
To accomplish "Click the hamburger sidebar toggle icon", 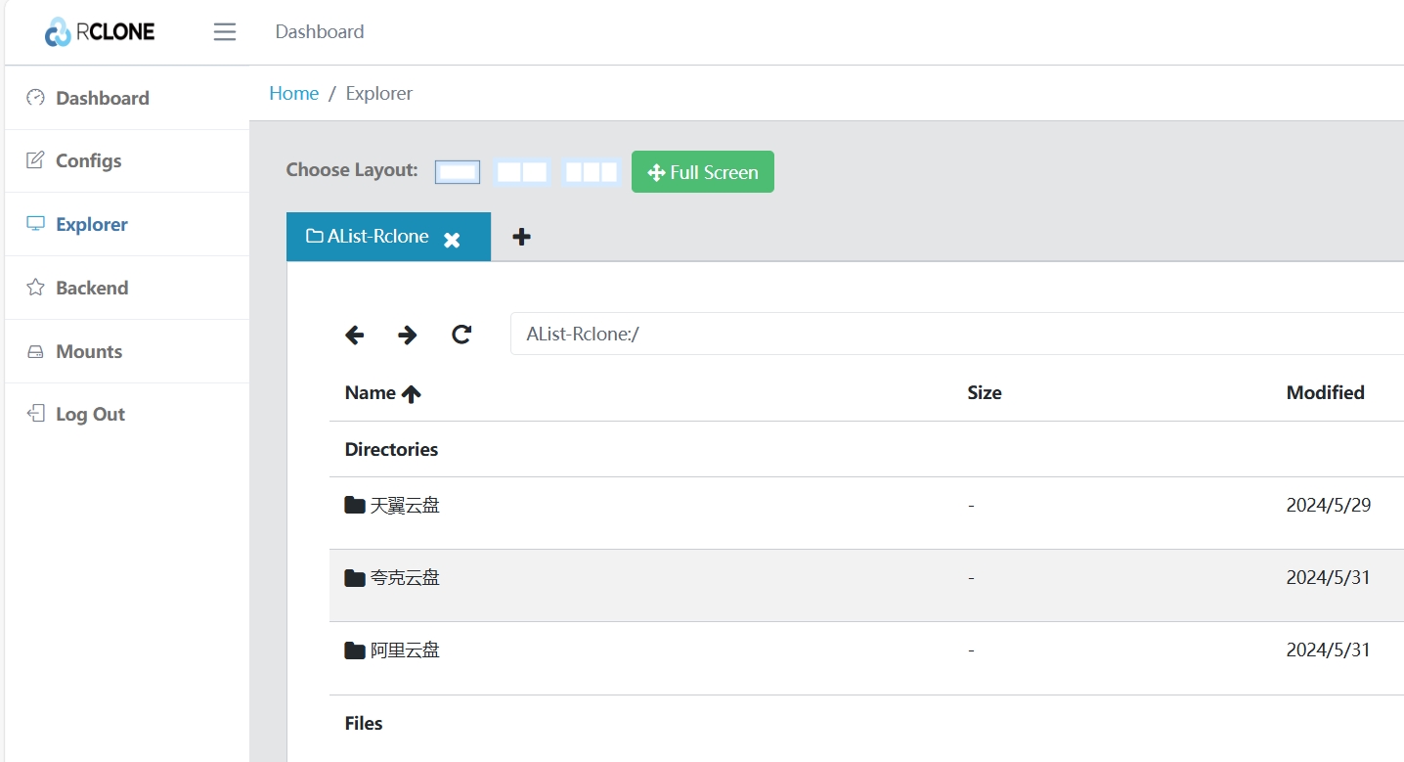I will 225,32.
